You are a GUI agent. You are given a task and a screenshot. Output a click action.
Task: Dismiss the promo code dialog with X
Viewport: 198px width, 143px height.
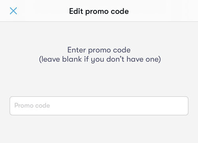click(13, 11)
